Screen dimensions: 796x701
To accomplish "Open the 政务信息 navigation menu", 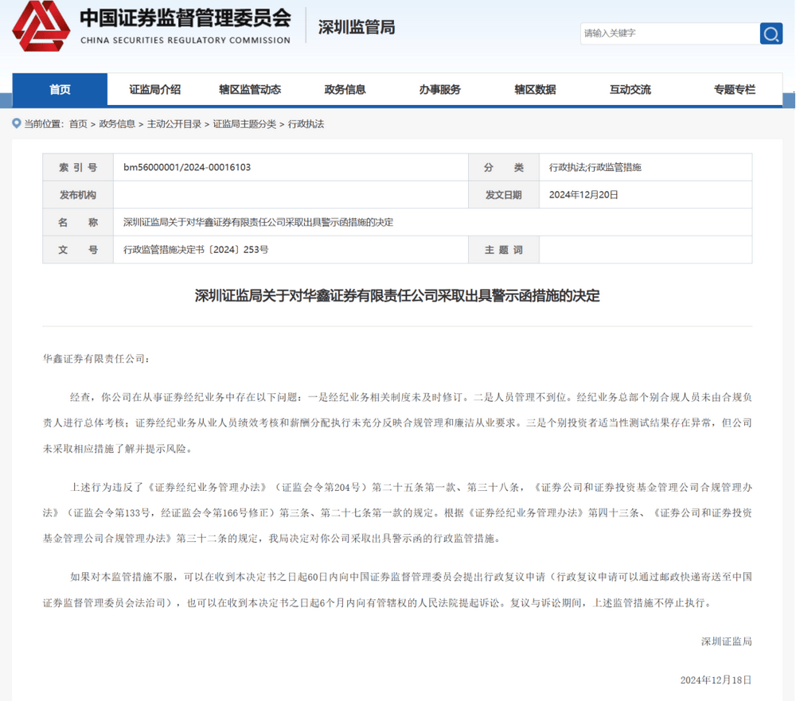I will coord(345,90).
